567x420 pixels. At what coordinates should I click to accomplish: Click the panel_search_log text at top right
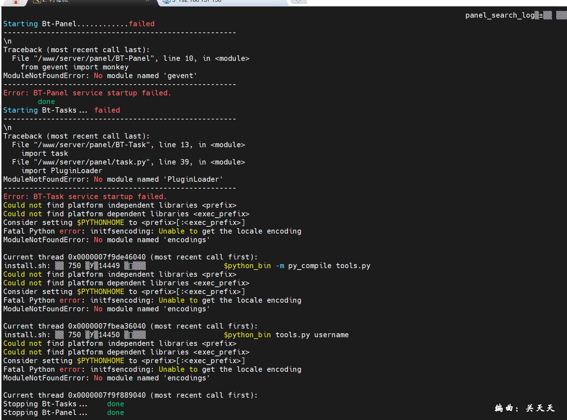pyautogui.click(x=500, y=15)
